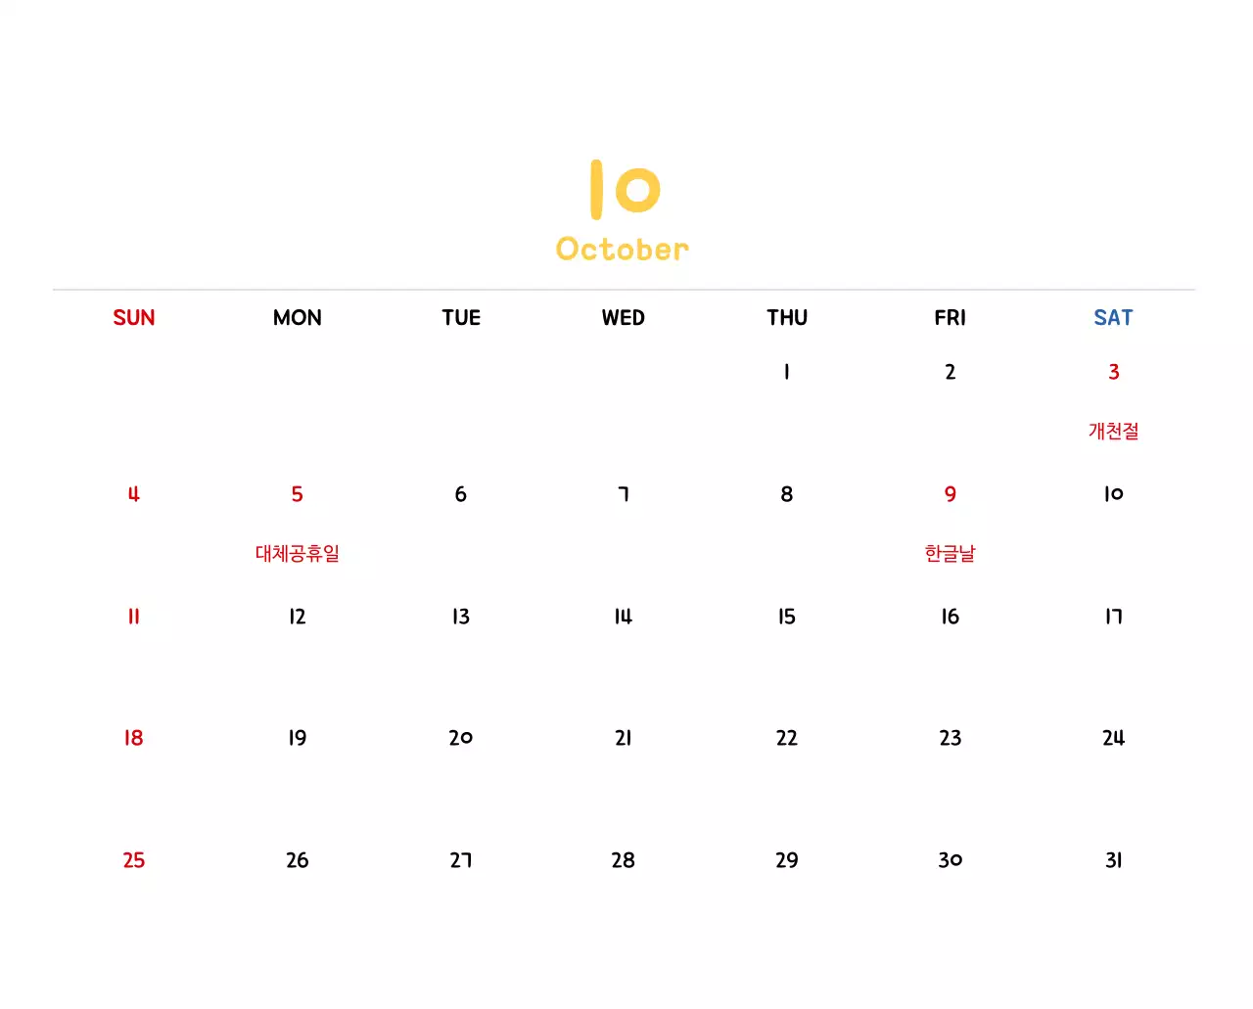The image size is (1253, 1009).
Task: Click the red Sunday date 18
Action: pos(133,738)
